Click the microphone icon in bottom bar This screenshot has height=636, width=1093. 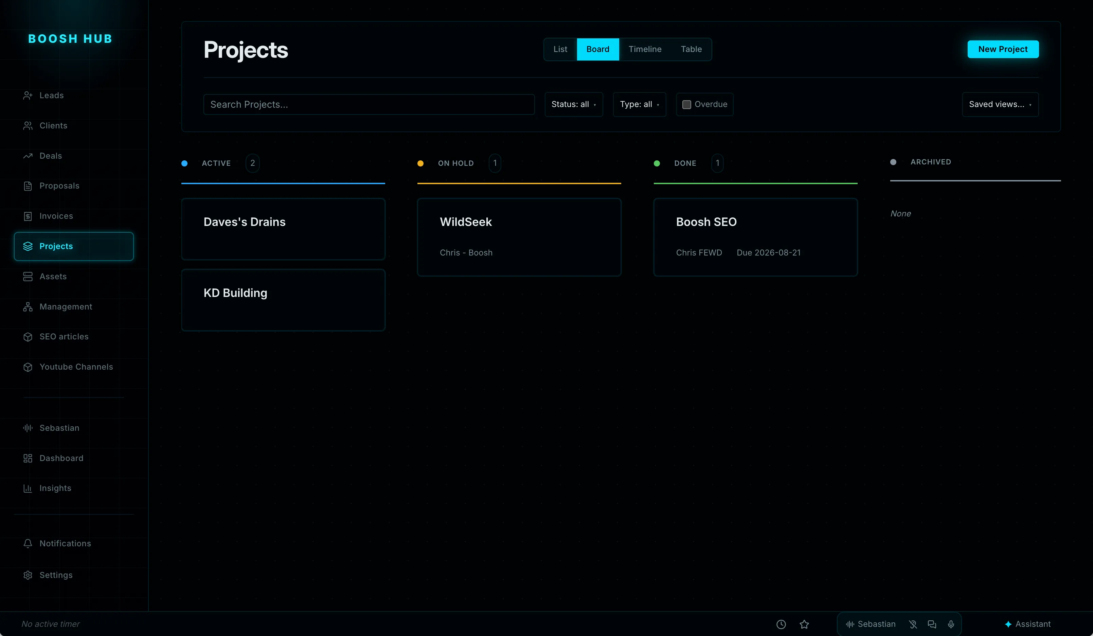[951, 624]
